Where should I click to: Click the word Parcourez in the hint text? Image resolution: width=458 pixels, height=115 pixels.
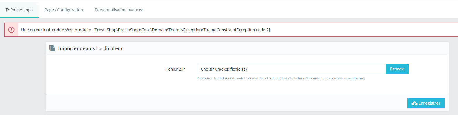204,78
